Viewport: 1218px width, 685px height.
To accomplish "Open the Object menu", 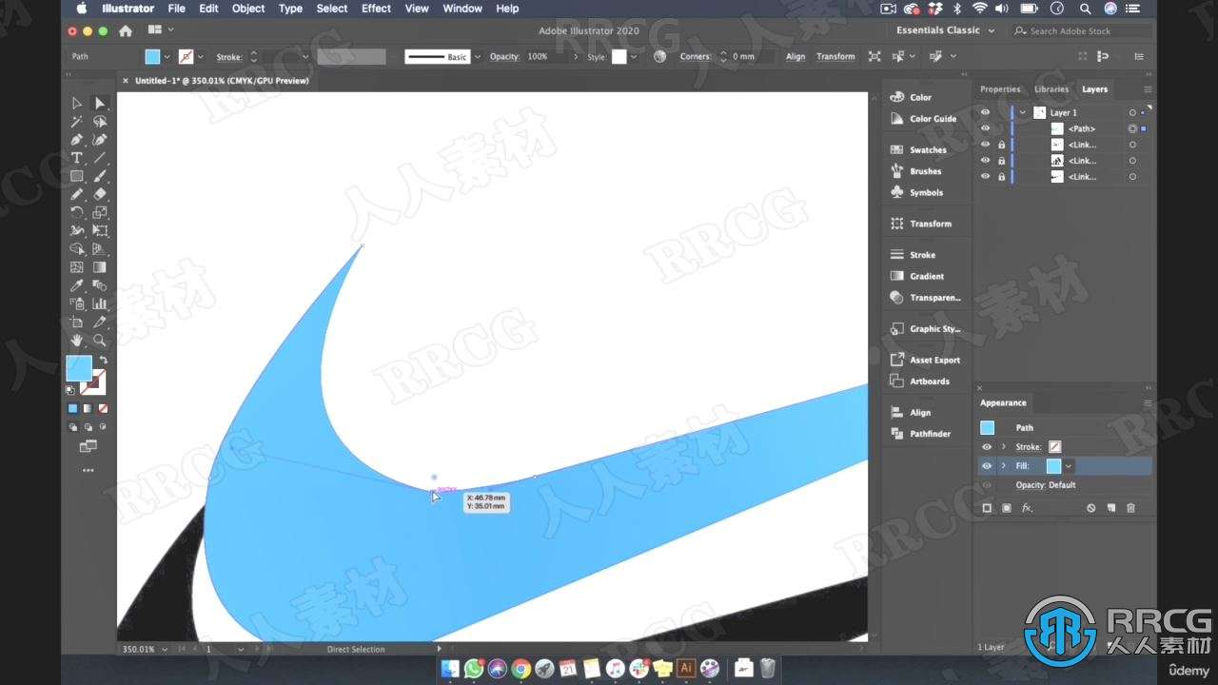I will (248, 9).
